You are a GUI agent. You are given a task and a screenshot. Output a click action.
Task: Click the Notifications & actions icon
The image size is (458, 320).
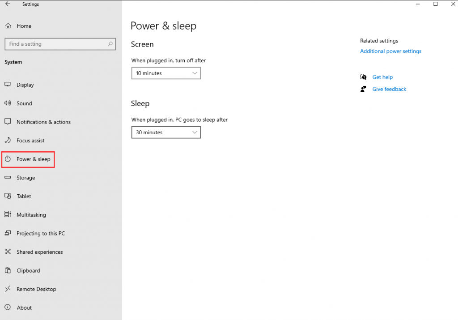(8, 122)
